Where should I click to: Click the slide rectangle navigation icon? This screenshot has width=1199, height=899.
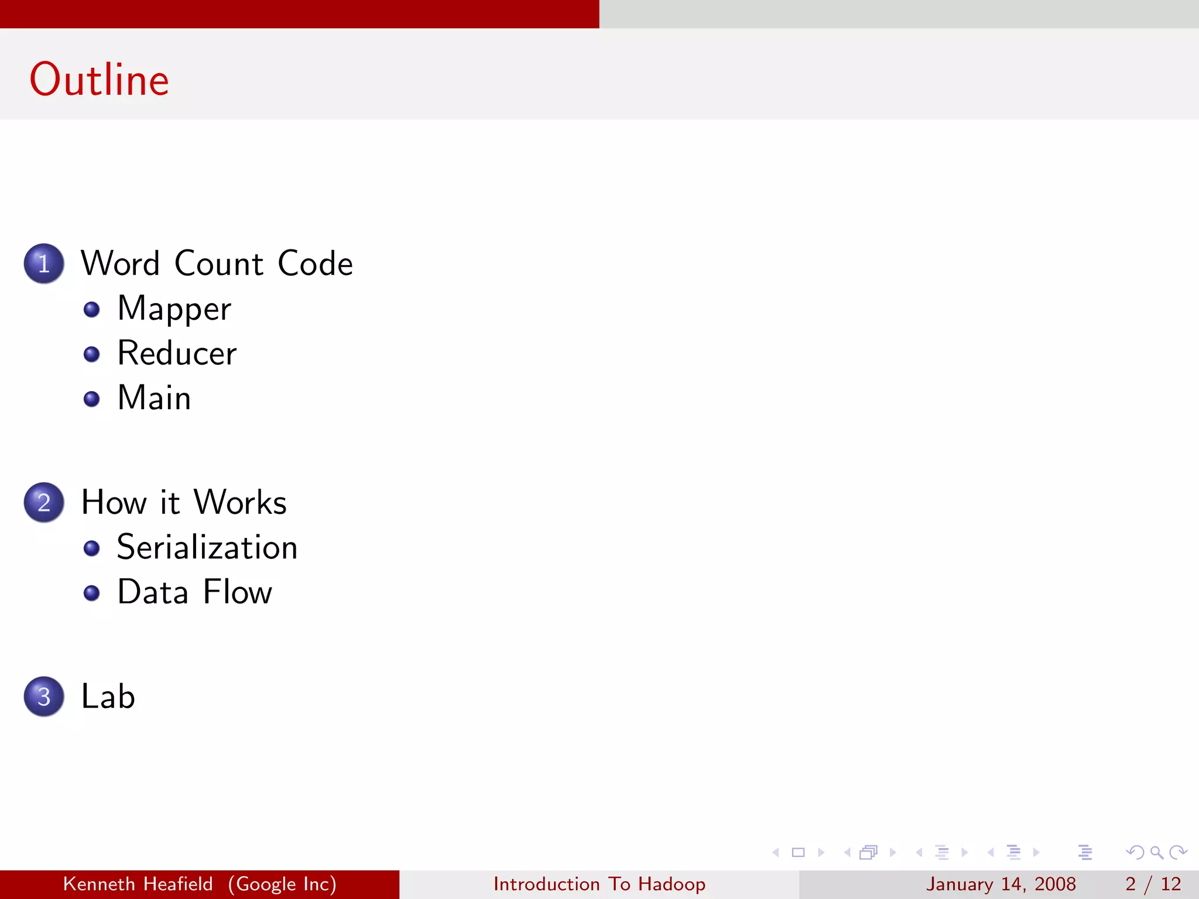798,853
